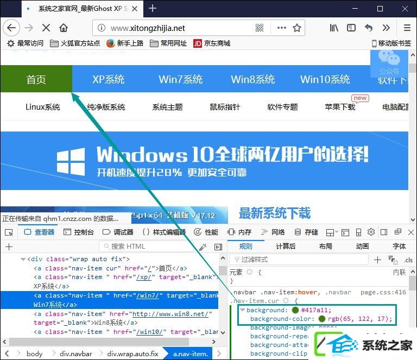Select the 字体 fonts tab
The image size is (417, 360).
coord(399,247)
